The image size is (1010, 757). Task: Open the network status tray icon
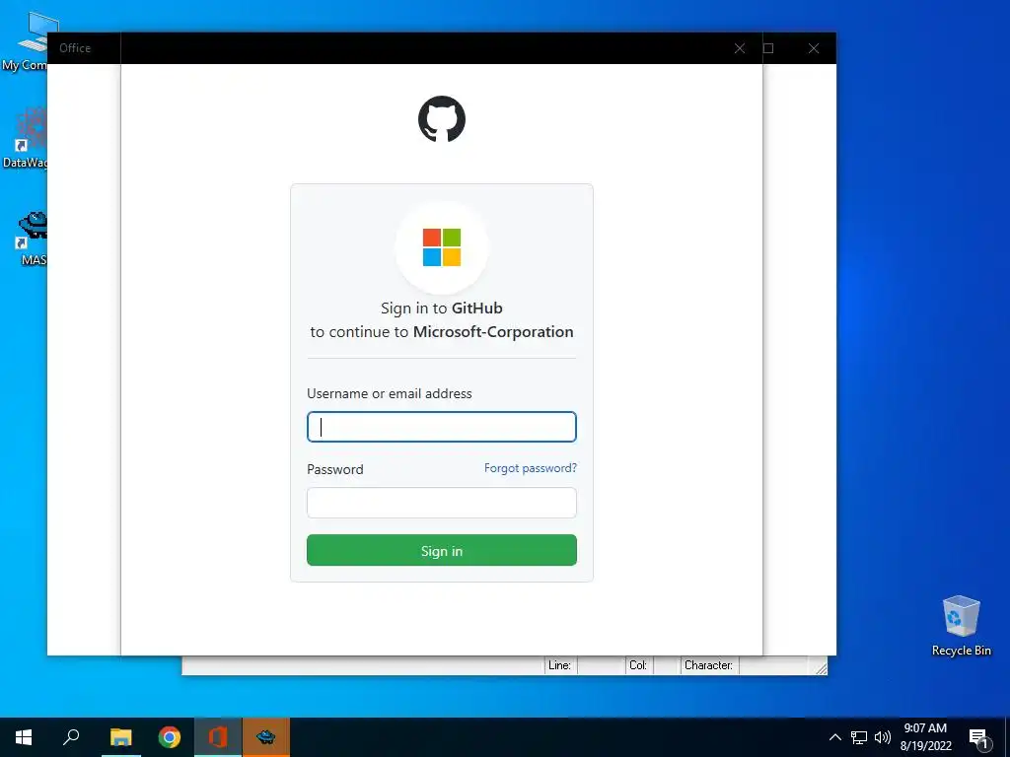click(859, 737)
